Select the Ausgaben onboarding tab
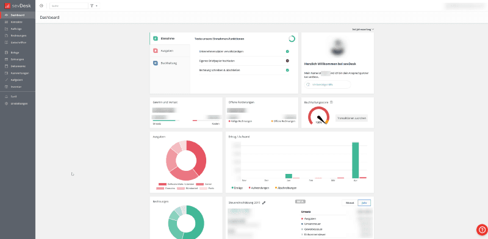488x239 pixels. pos(170,50)
